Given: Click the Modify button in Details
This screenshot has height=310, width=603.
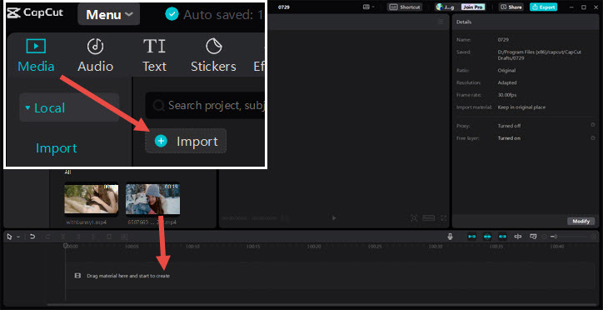Looking at the screenshot, I should pos(581,221).
